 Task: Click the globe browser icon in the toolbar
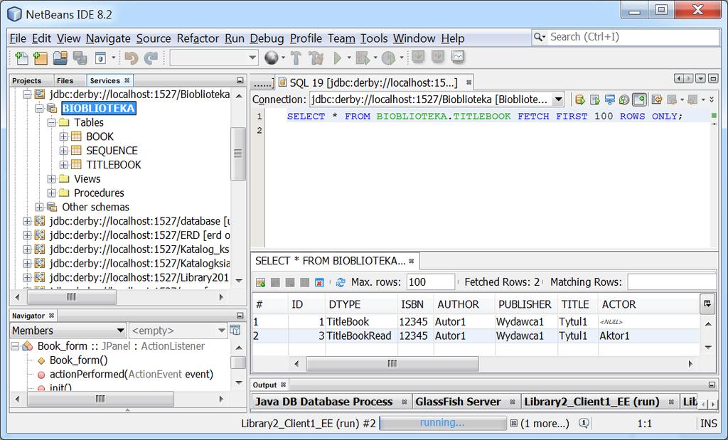(x=271, y=58)
